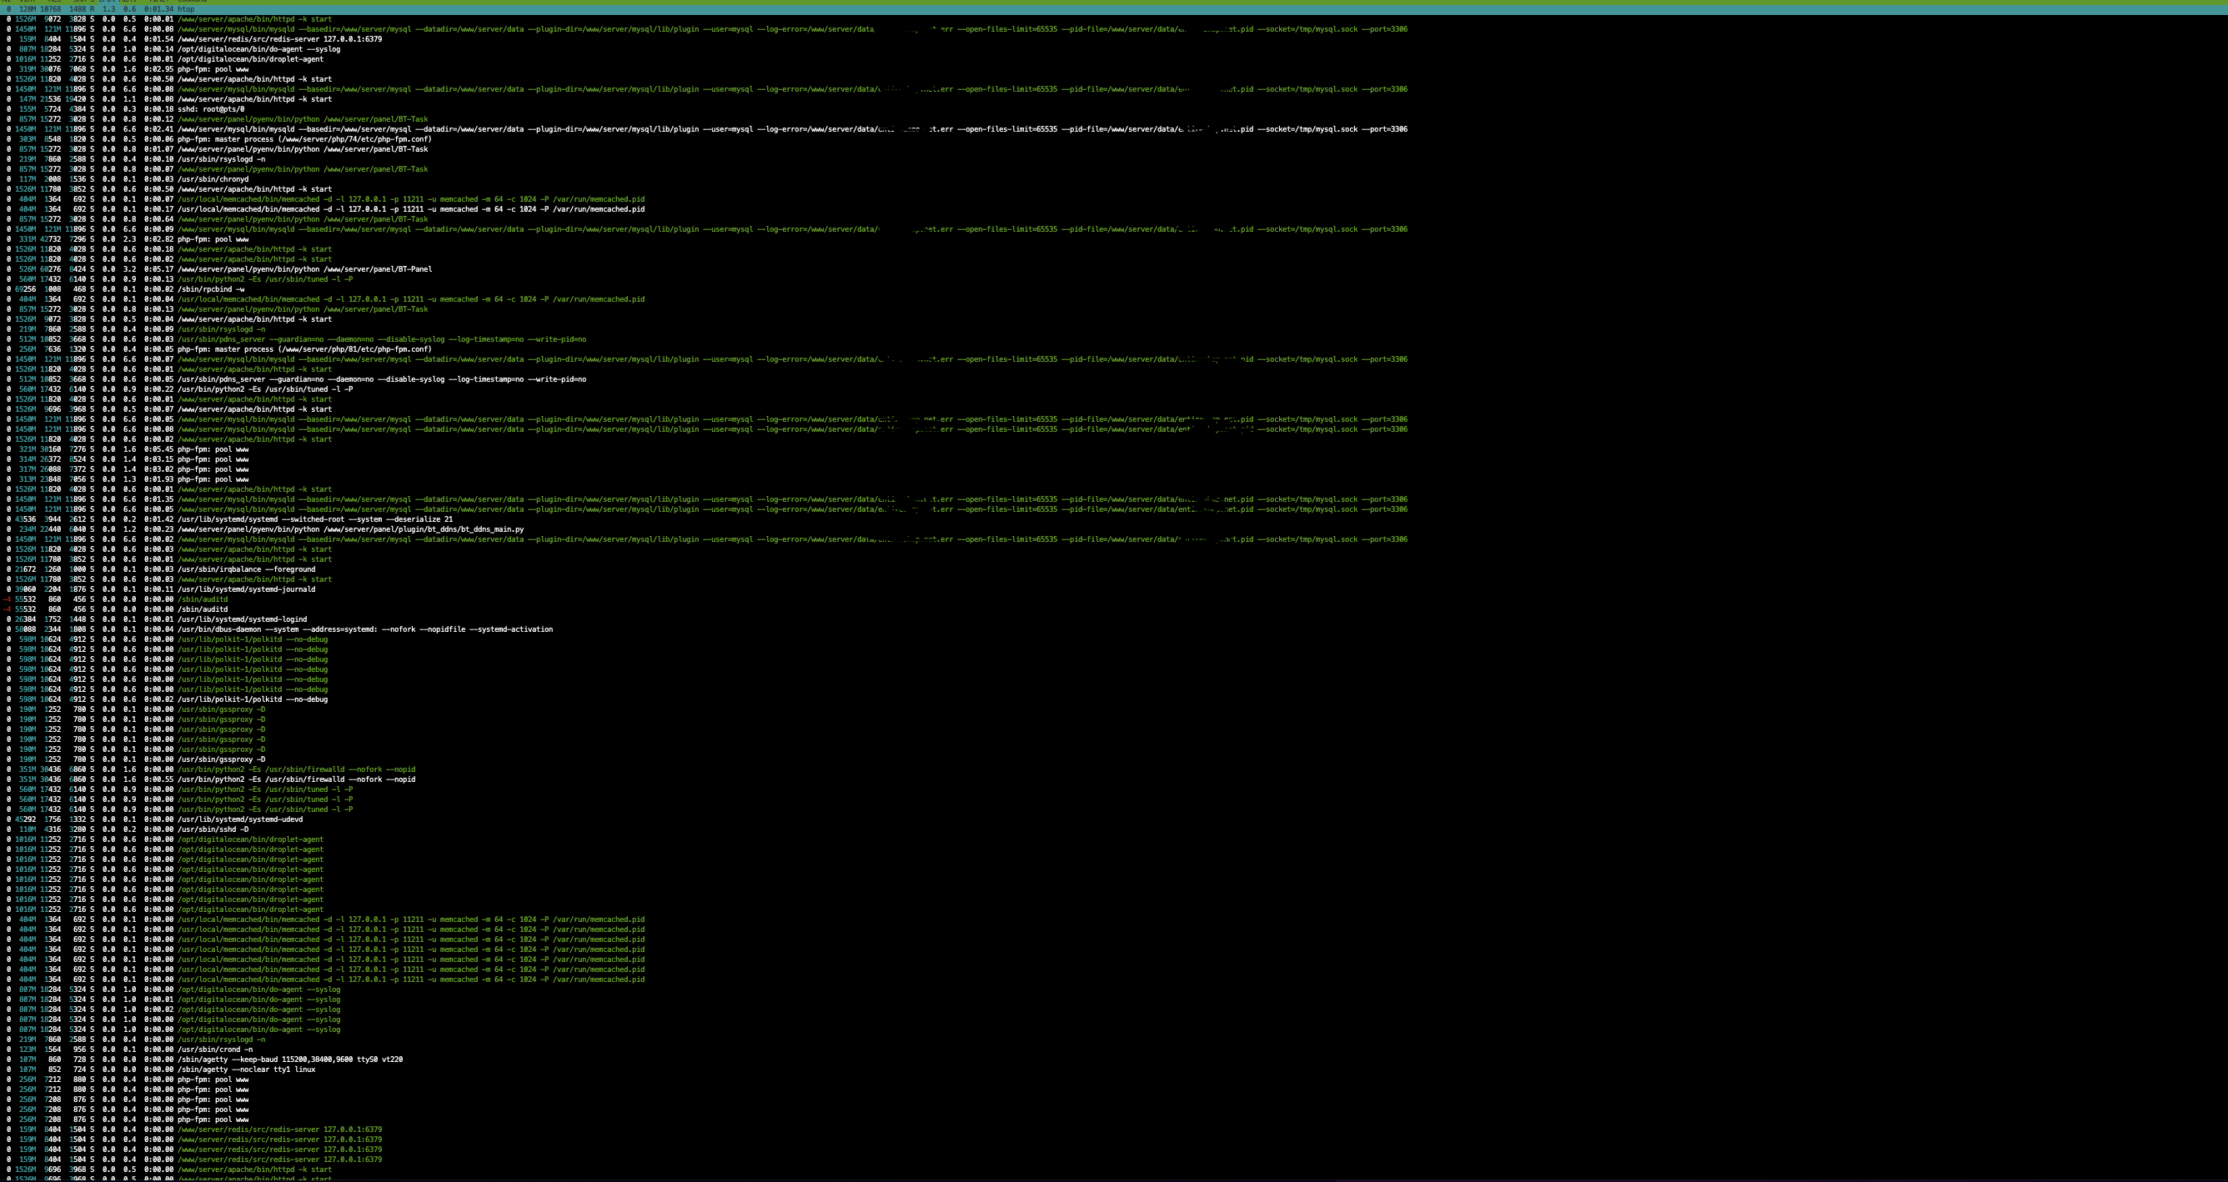Click the agetty ttyS0 vt220 process

tap(289, 1059)
